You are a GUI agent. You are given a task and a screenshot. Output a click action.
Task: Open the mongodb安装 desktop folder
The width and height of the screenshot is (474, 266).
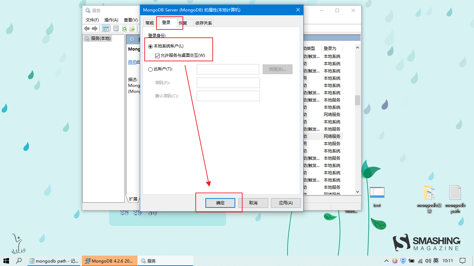pos(429,199)
